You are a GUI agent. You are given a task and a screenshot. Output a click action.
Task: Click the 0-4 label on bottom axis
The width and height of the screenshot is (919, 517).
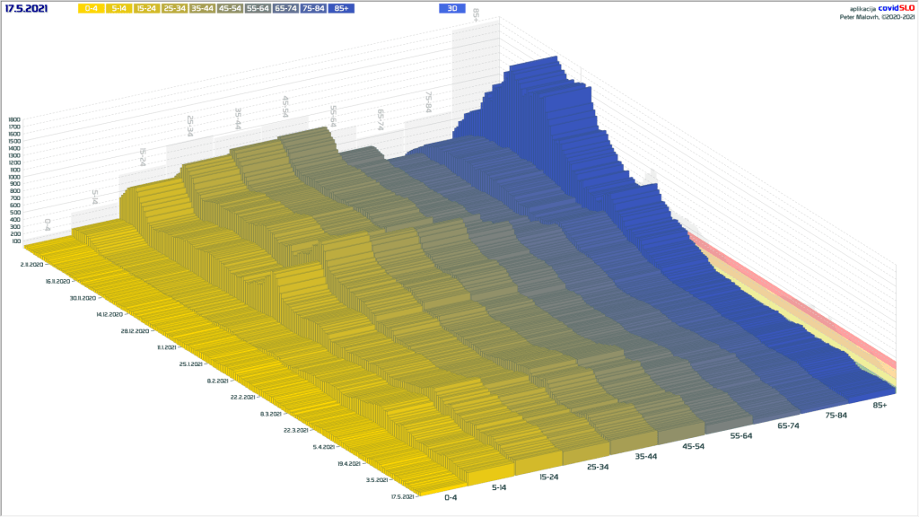(x=451, y=497)
